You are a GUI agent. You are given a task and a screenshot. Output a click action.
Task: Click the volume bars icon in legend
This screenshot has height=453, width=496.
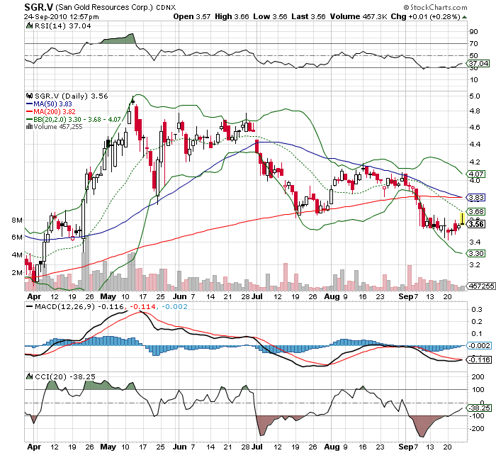coord(30,127)
